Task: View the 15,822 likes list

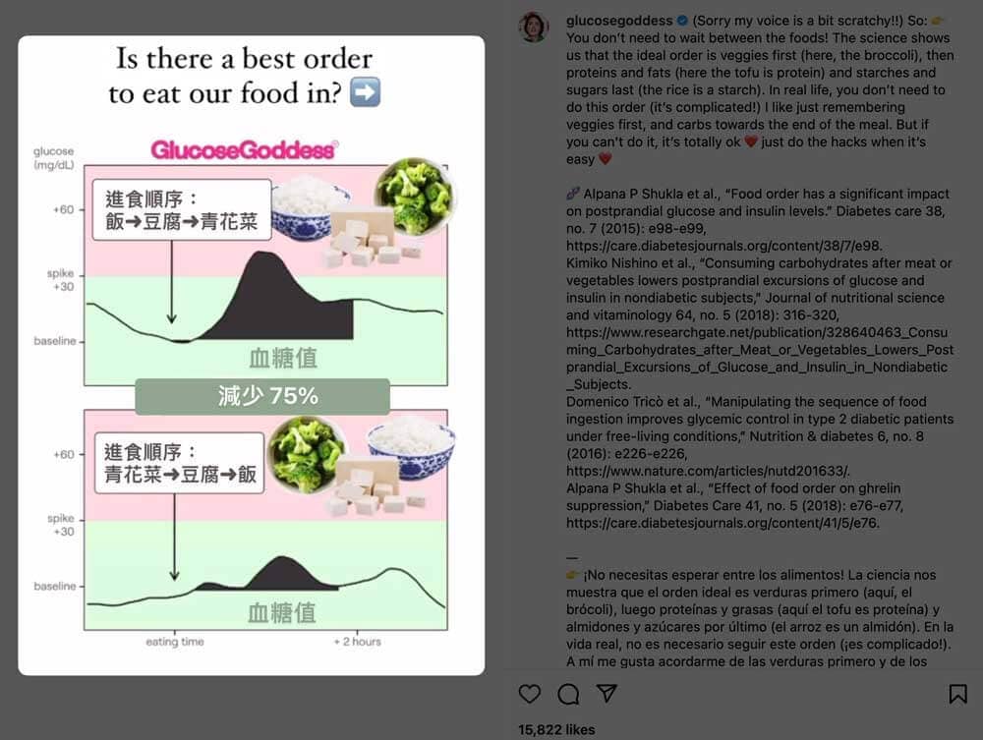Action: click(x=556, y=729)
